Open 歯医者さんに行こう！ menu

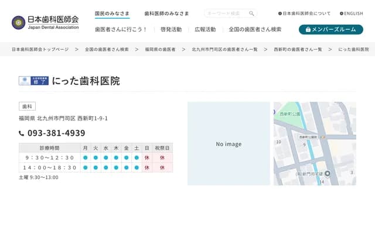121,29
